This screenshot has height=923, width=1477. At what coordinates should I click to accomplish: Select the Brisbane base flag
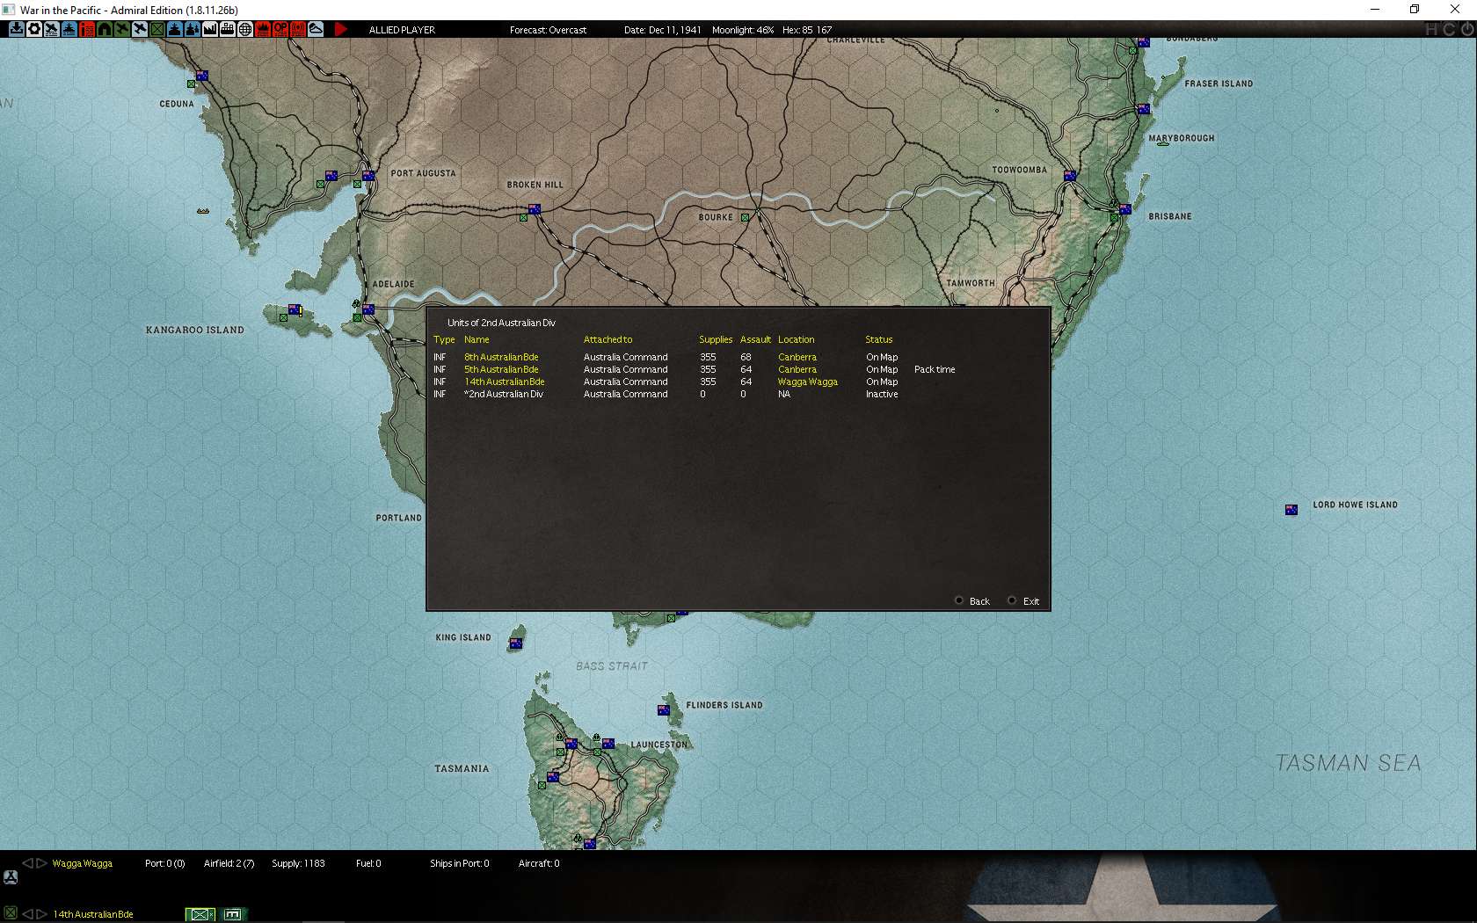pos(1125,209)
